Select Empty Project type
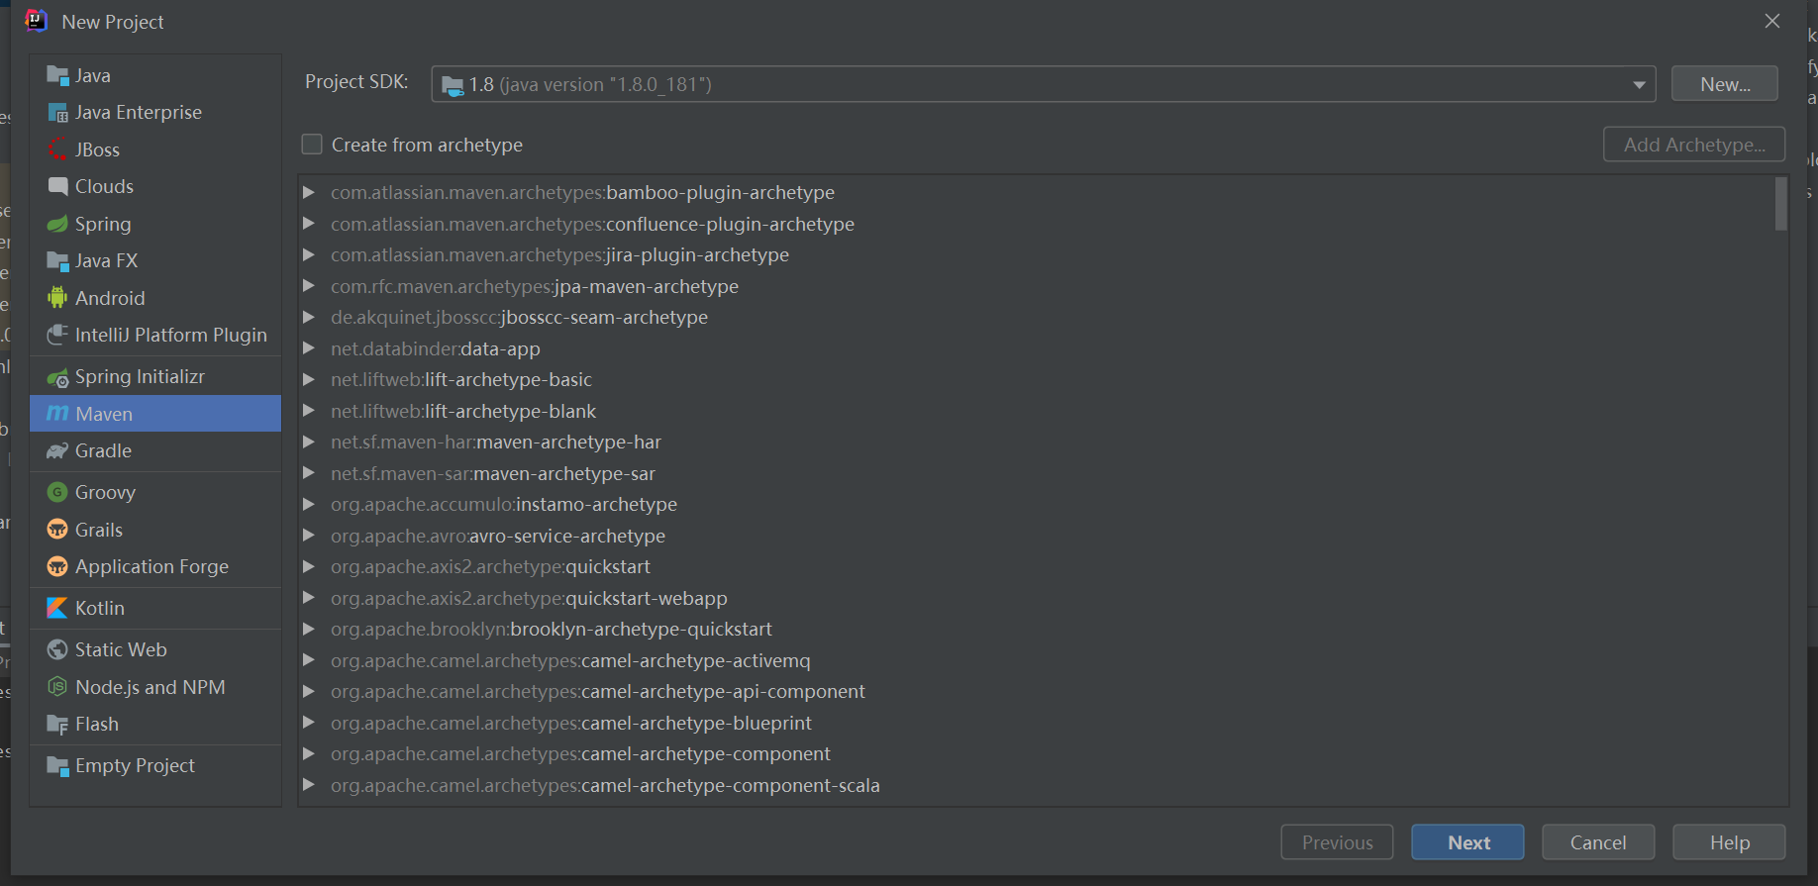The height and width of the screenshot is (886, 1818). 155,766
